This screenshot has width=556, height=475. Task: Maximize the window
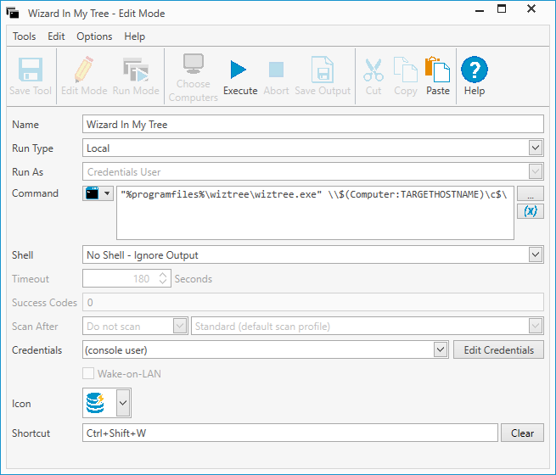click(x=502, y=8)
